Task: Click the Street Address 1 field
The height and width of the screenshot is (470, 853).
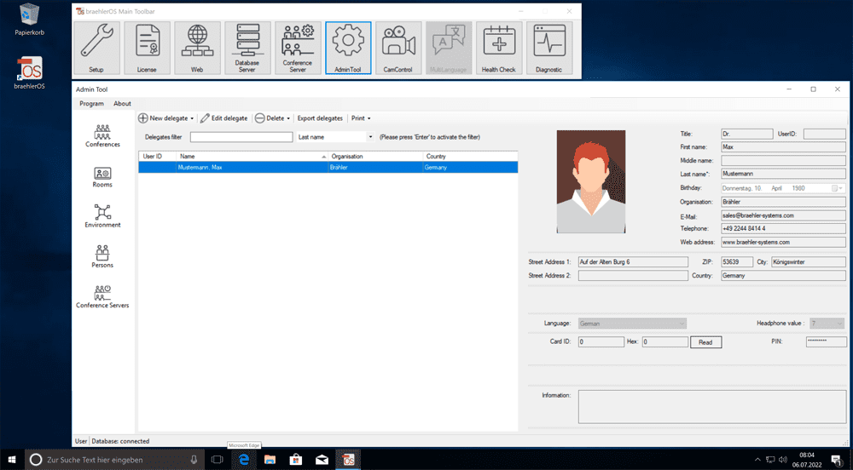Action: tap(633, 262)
